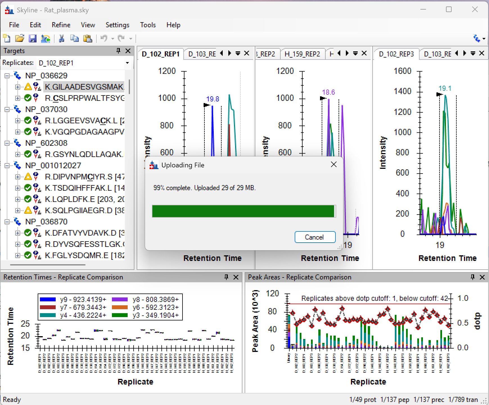Viewport: 489px width, 405px height.
Task: Click the Targets horizontal scrollbar
Action: click(x=48, y=265)
